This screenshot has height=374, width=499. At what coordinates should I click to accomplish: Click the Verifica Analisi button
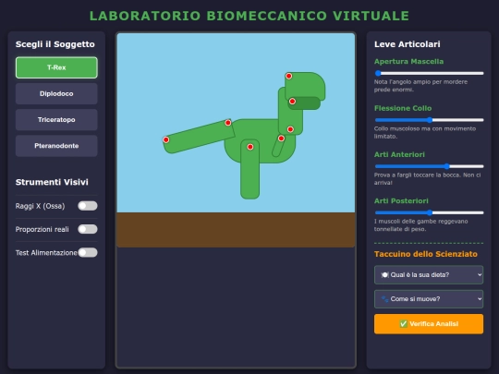429,324
